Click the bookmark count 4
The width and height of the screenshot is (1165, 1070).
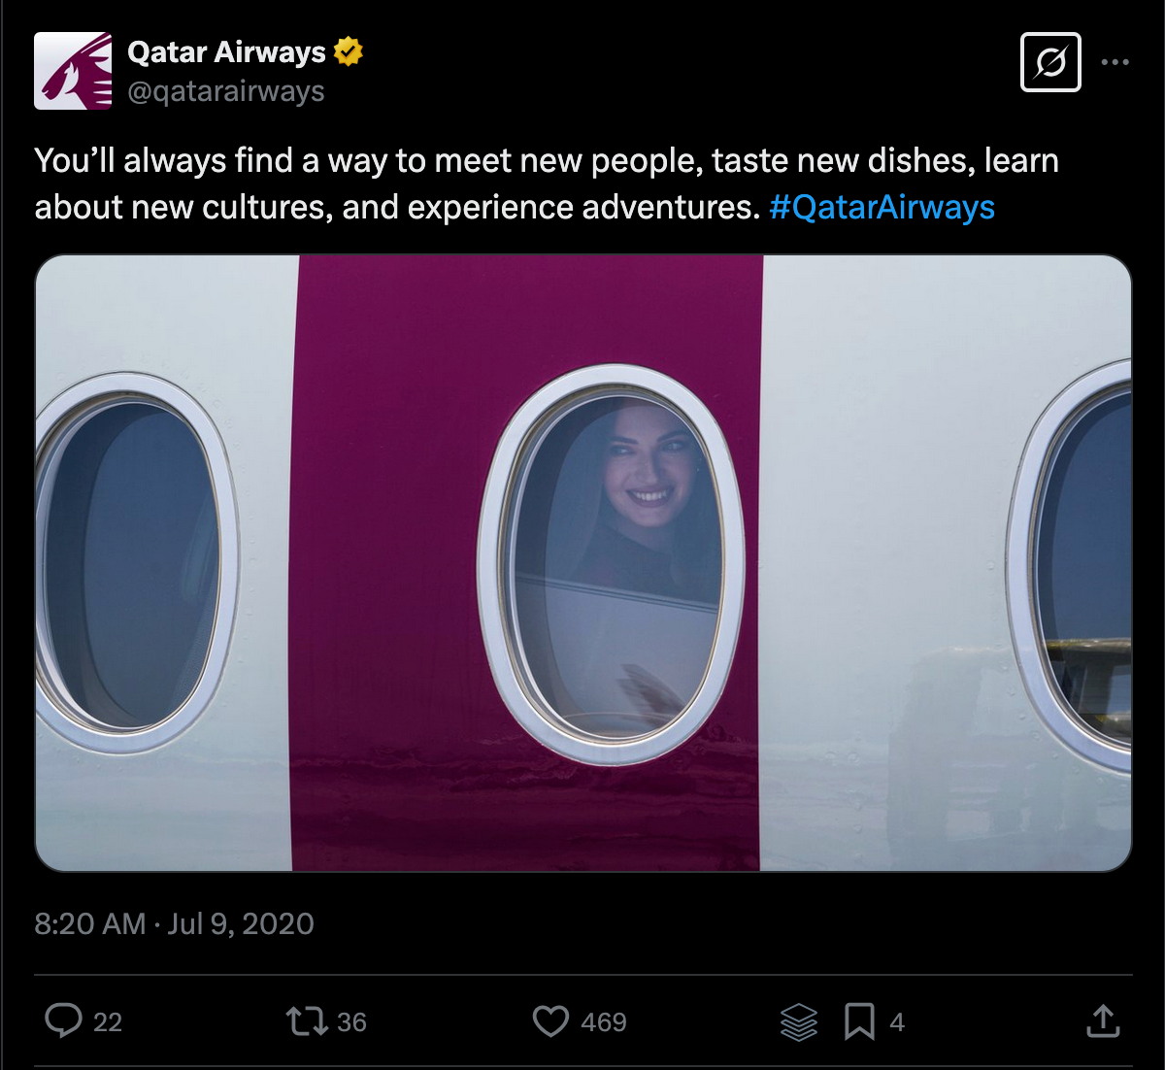[897, 1022]
